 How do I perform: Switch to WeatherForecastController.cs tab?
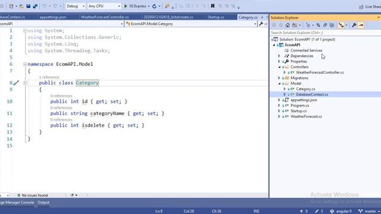105,17
